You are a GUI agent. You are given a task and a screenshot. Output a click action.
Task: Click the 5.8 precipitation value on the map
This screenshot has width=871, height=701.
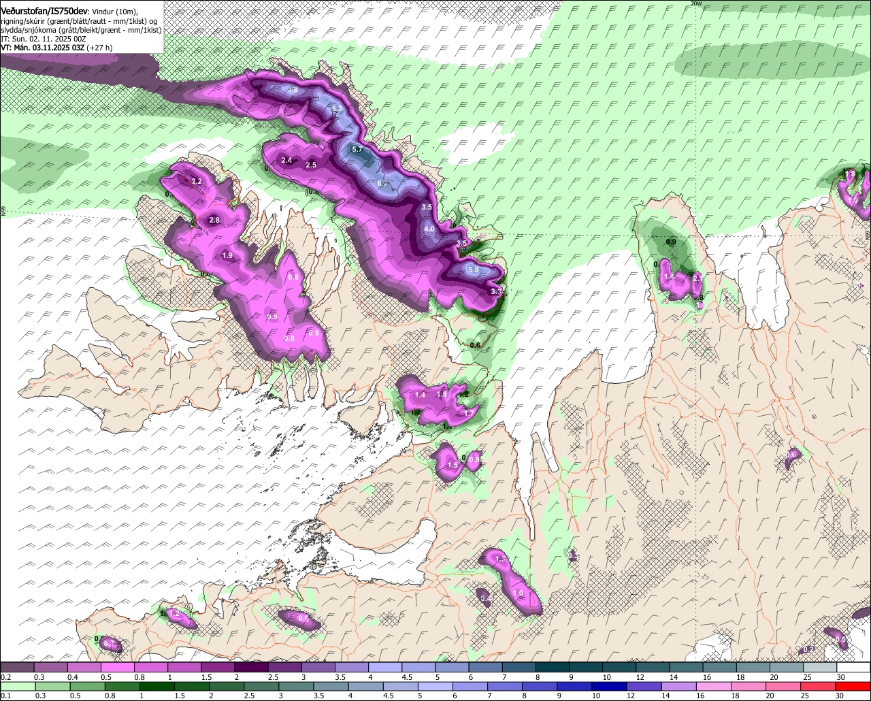474,270
